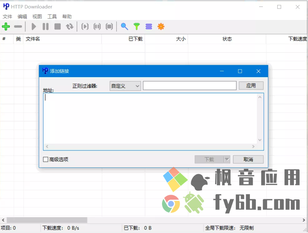
Task: Pause download with the pause icon
Action: coord(45,27)
